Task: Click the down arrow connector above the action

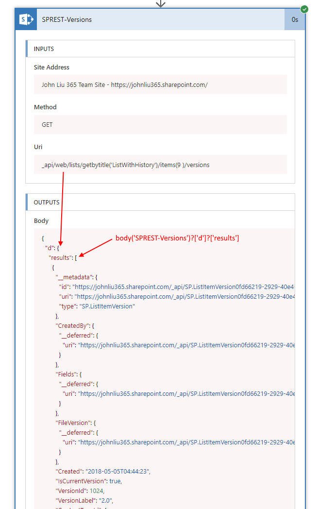Action: click(160, 3)
